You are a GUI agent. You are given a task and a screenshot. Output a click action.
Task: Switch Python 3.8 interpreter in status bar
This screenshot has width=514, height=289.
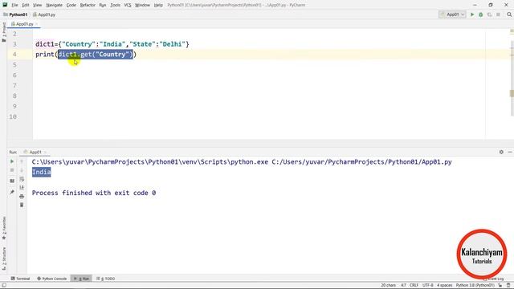tap(475, 285)
